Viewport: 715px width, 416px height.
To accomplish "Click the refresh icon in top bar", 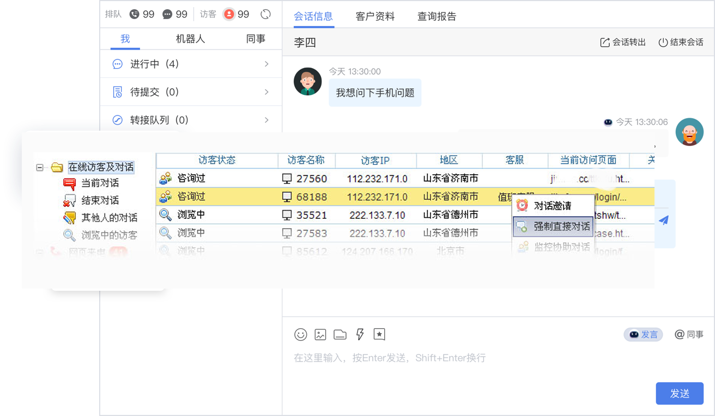I will point(266,14).
